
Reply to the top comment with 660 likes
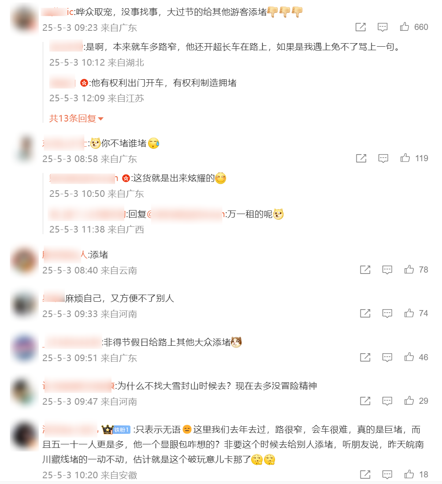(383, 27)
